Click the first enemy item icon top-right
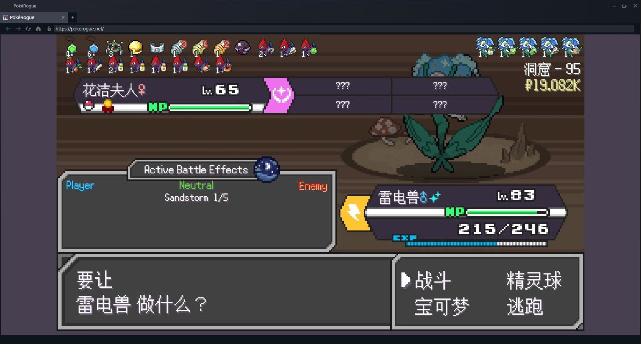This screenshot has height=344, width=641. pos(484,46)
